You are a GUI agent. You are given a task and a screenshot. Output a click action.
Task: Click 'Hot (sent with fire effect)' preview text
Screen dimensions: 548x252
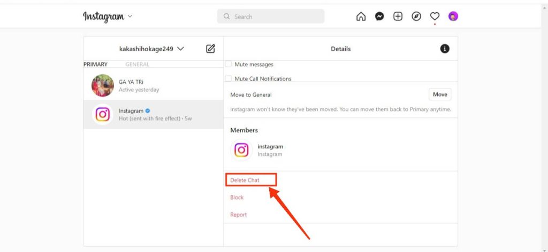(x=150, y=119)
